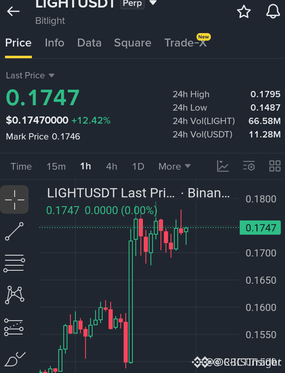Select the trend line drawing tool
285x373 pixels.
tap(14, 231)
